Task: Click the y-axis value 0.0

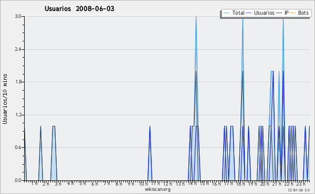Action: tap(18, 180)
